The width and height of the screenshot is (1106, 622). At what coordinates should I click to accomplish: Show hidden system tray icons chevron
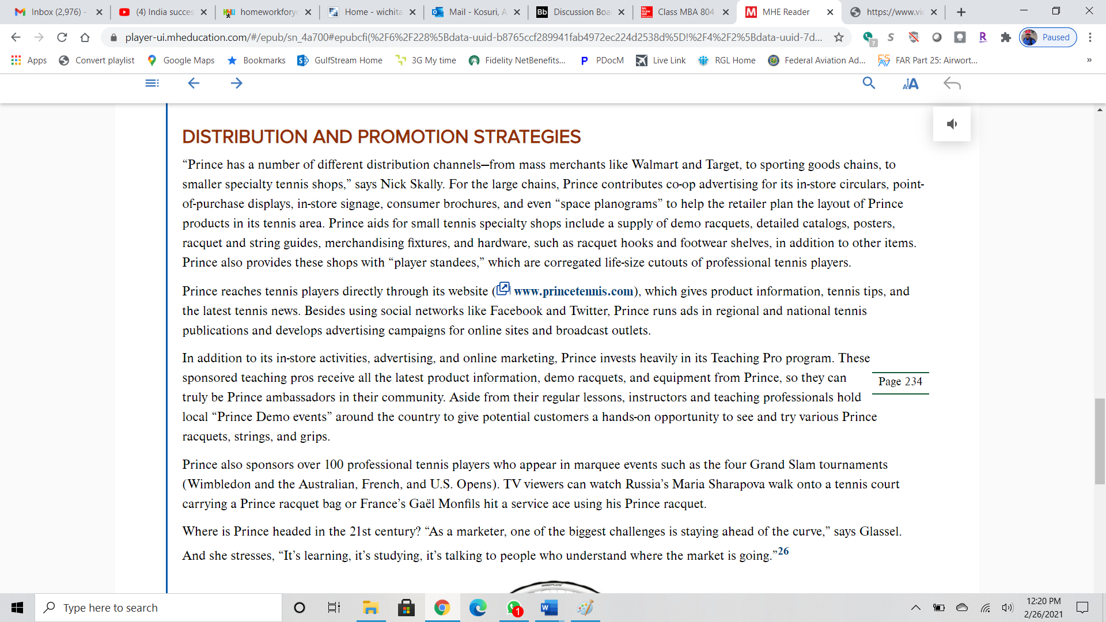pyautogui.click(x=915, y=608)
